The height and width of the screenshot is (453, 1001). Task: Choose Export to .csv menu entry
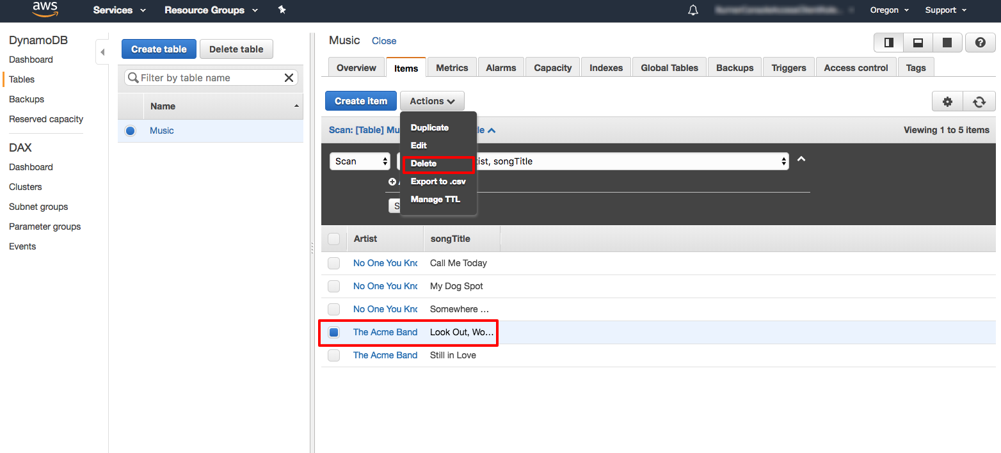coord(438,181)
